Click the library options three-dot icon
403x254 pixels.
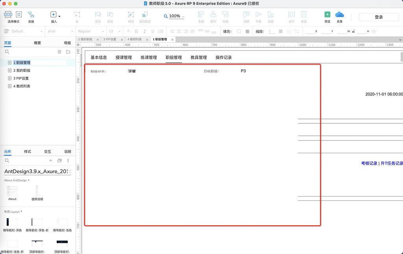point(68,160)
